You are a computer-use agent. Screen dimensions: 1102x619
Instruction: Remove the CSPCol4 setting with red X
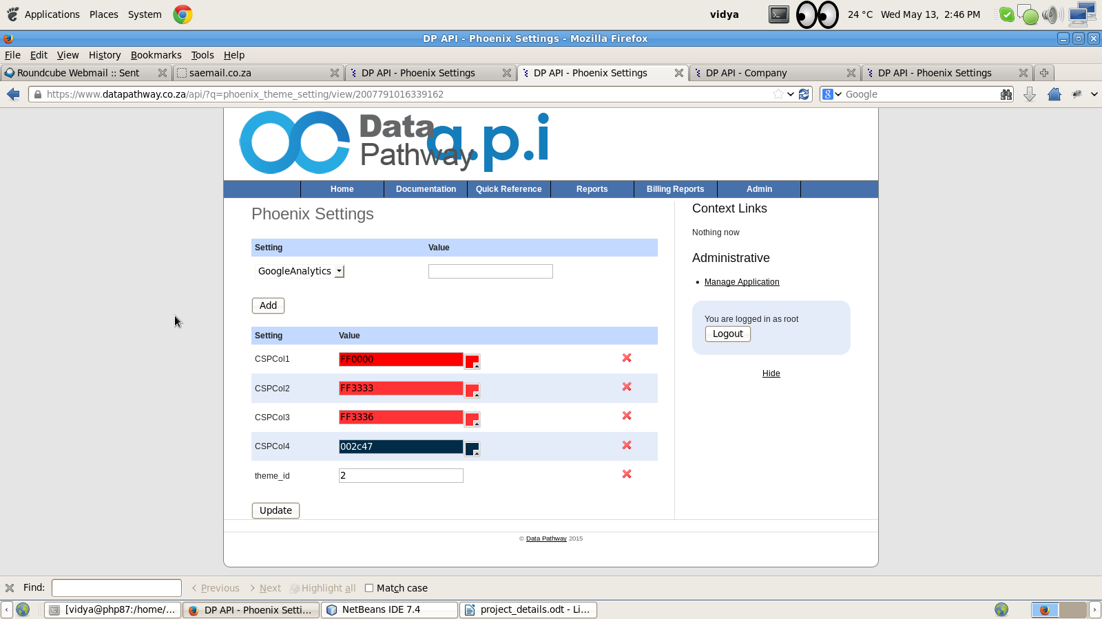[627, 445]
